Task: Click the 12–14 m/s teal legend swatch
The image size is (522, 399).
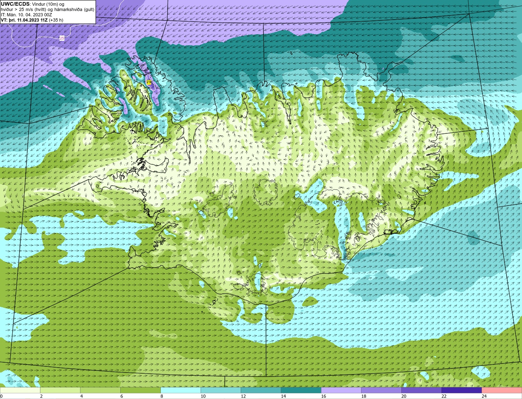Action: coord(261,390)
